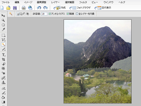
Task: Open the フィルタ menu
Action: coord(83,2)
